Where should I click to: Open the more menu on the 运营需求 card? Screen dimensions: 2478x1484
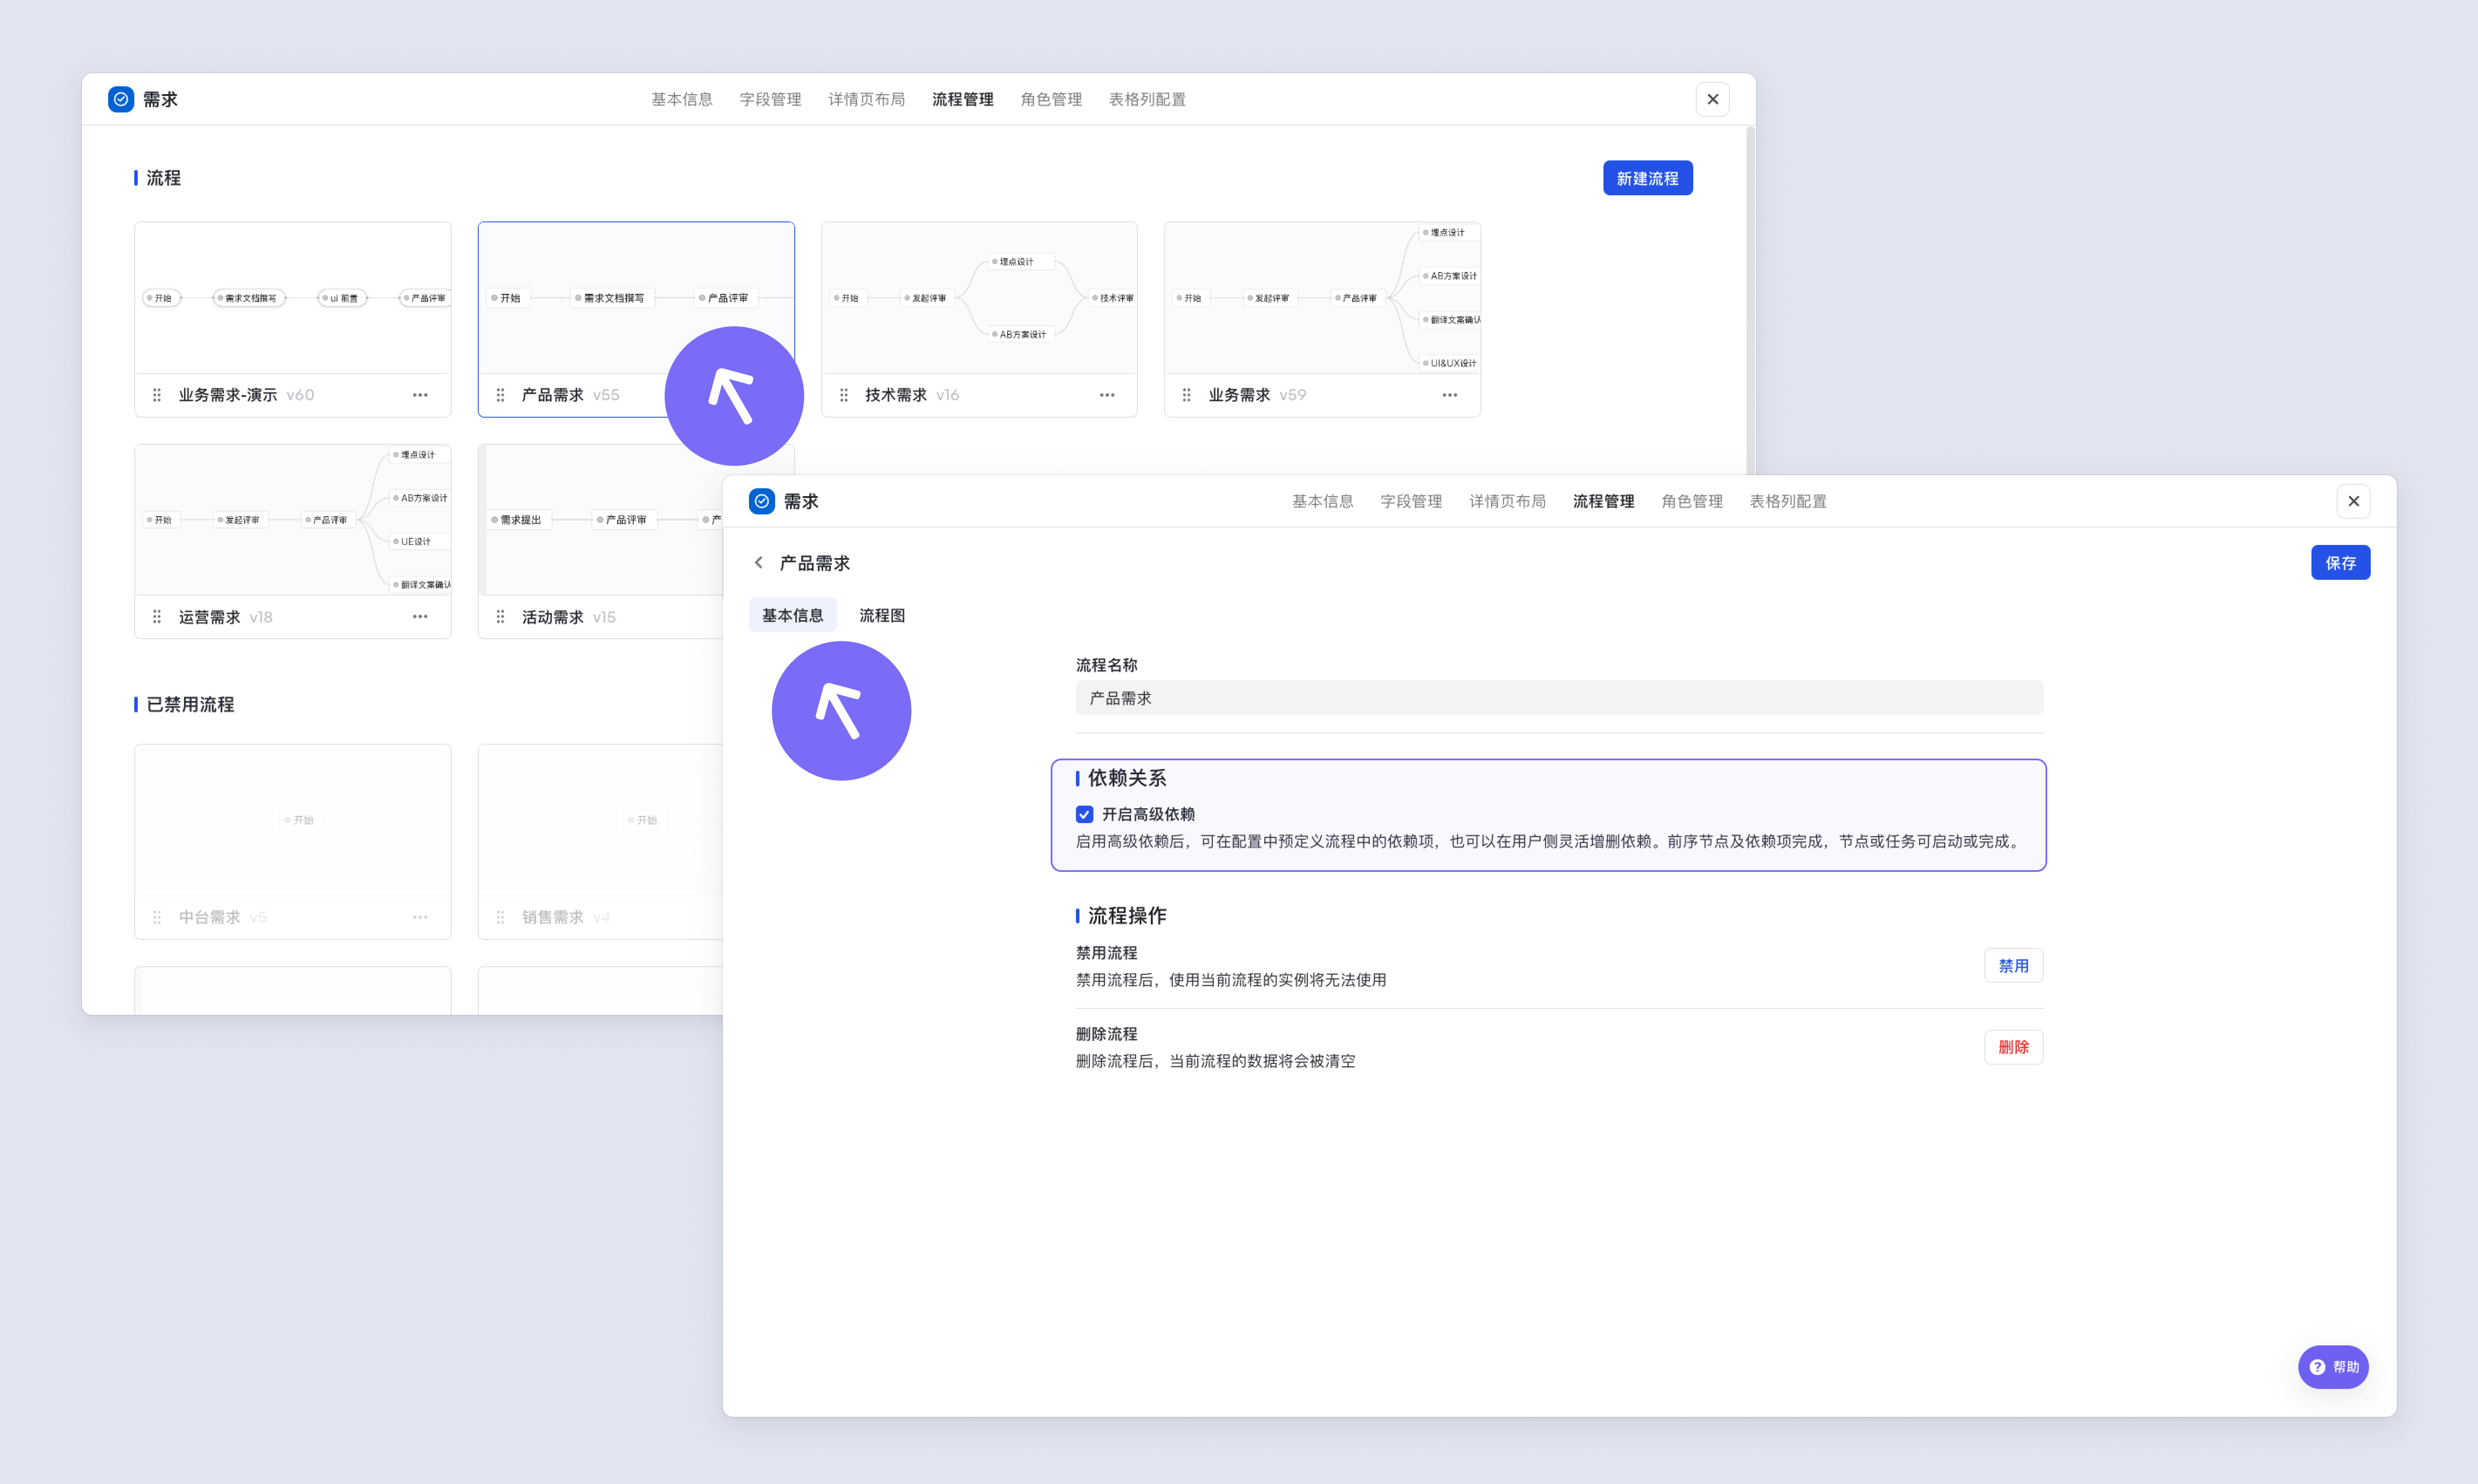pos(420,617)
